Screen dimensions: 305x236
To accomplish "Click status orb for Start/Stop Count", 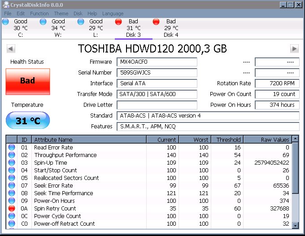I will click(x=12, y=170).
